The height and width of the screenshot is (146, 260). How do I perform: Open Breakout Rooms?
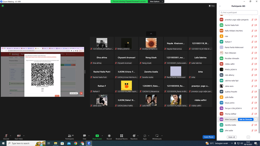(121, 137)
